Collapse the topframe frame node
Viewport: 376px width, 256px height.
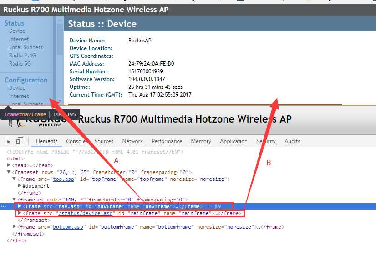14,179
